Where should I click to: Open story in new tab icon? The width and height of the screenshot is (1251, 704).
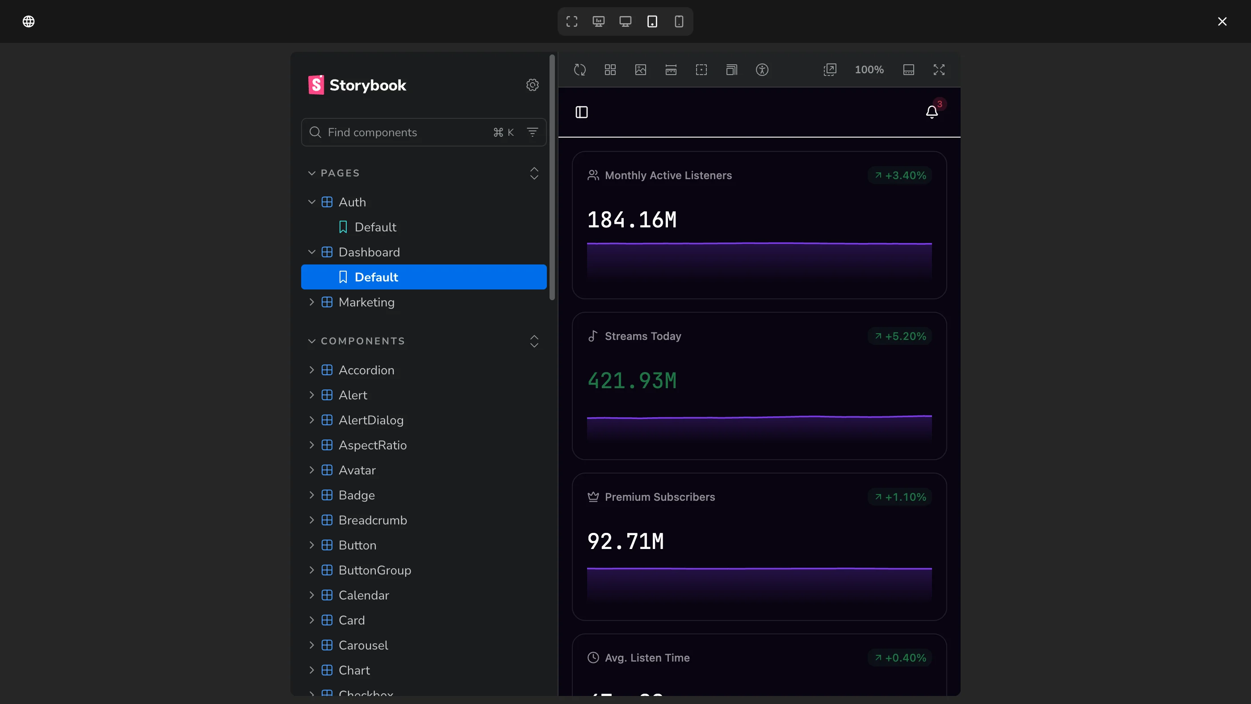[830, 70]
